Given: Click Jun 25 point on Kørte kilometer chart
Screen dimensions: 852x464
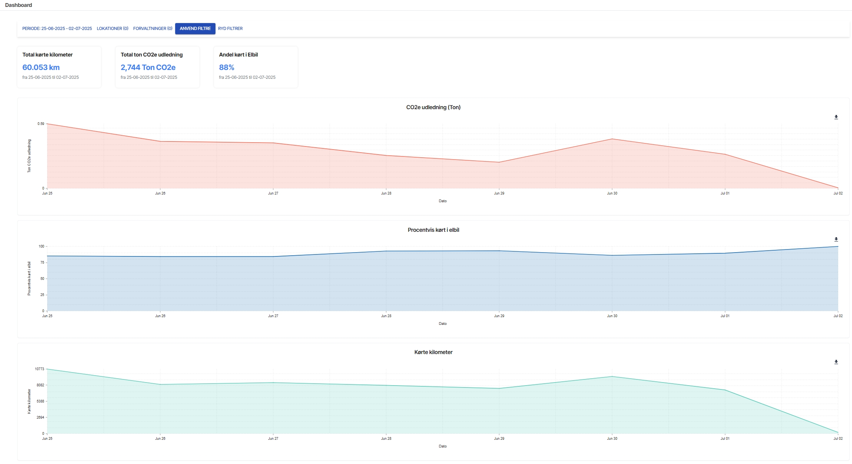Looking at the screenshot, I should pyautogui.click(x=47, y=369).
